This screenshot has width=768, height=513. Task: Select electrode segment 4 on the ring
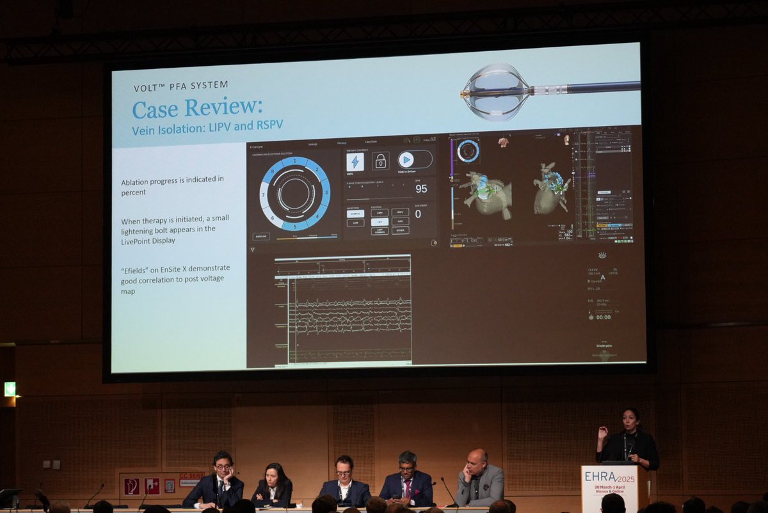pyautogui.click(x=317, y=216)
